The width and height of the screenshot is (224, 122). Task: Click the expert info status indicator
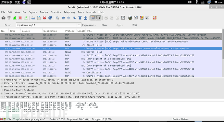click(x=1, y=119)
